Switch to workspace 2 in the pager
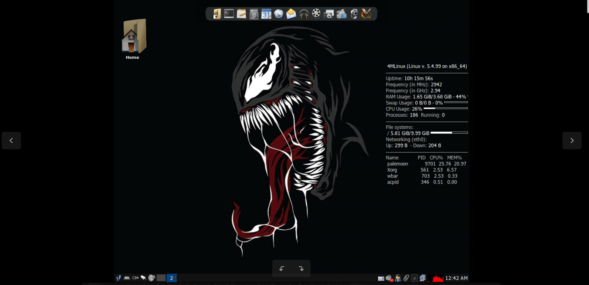Screen dimensions: 589x285 click(x=172, y=278)
